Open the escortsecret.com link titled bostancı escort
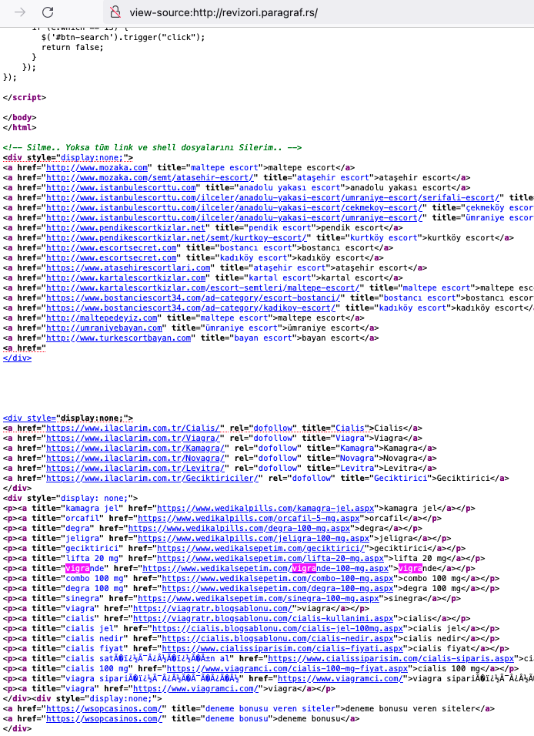The width and height of the screenshot is (534, 736). click(x=112, y=248)
